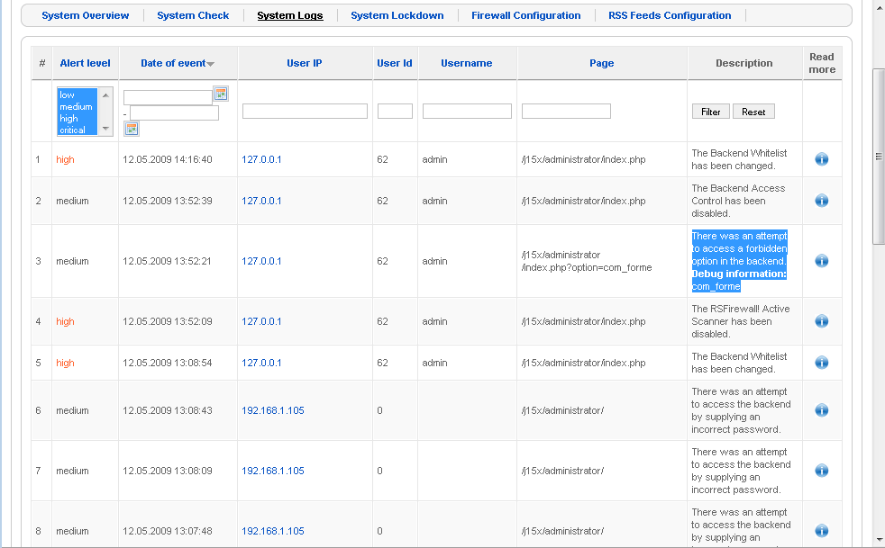This screenshot has height=548, width=885.
Task: Open the RSS Feeds Configuration tab
Action: point(670,16)
